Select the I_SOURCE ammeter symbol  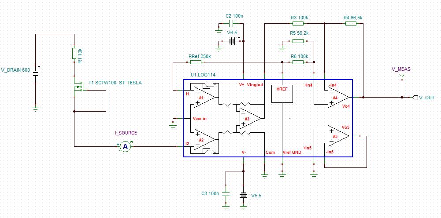[126, 146]
